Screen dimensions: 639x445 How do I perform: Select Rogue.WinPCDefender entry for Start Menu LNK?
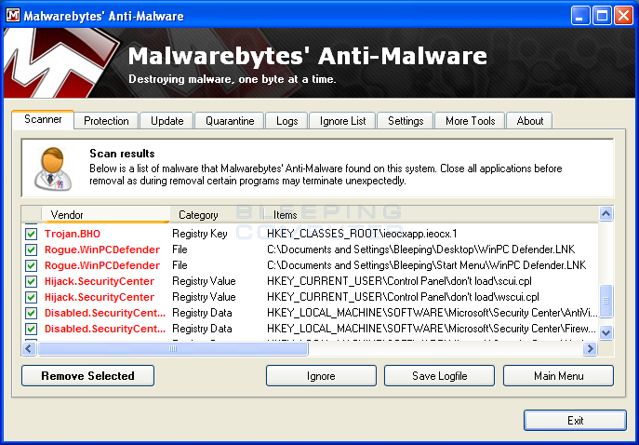click(x=102, y=265)
